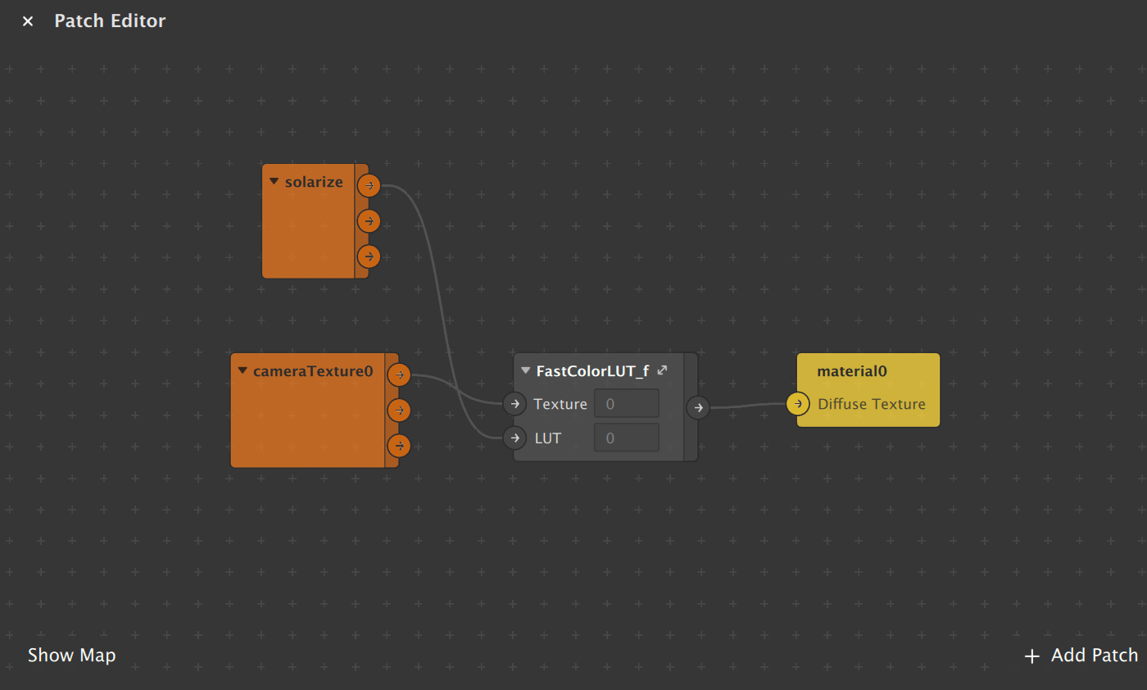Click the LUT input port on FastColorLUT_f
Image resolution: width=1147 pixels, height=690 pixels.
coord(514,438)
